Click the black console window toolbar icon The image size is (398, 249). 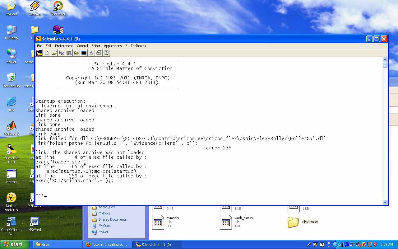point(84,53)
